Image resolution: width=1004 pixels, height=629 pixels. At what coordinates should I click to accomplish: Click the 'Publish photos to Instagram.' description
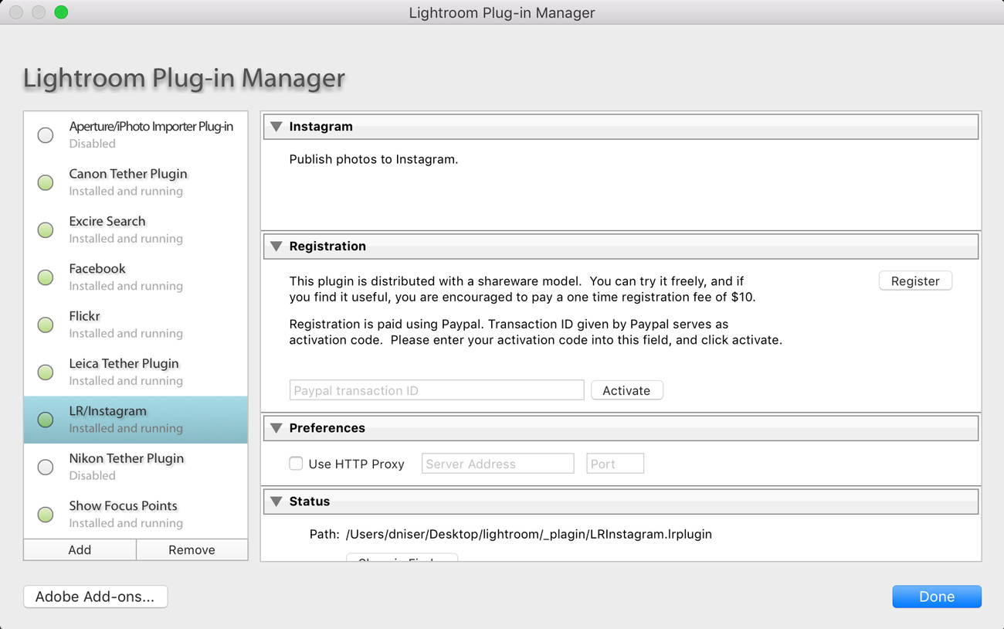(373, 160)
